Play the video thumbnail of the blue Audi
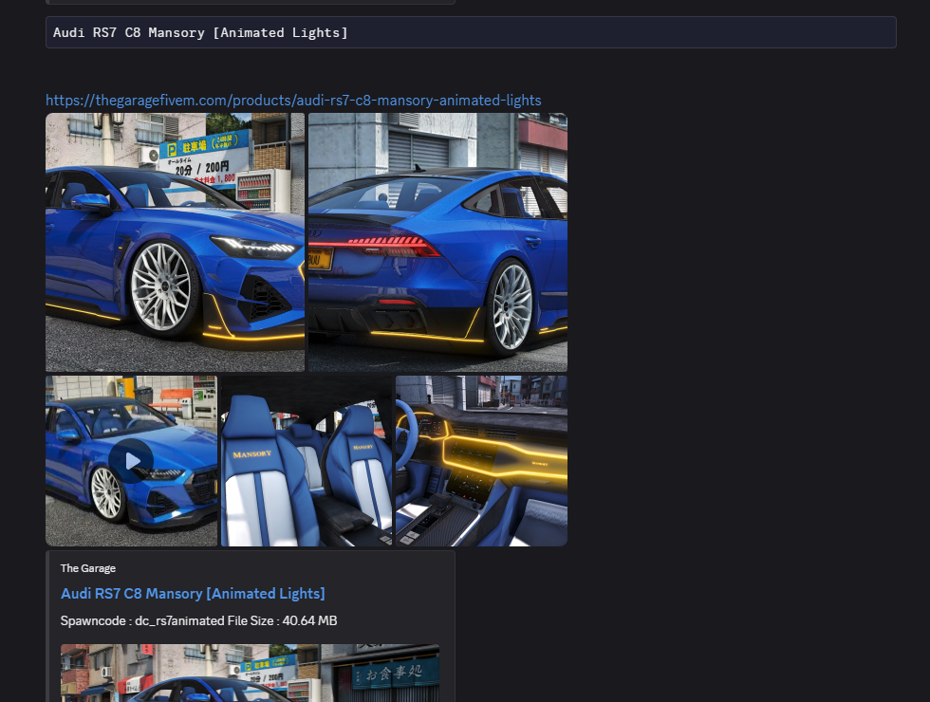Screen dimensions: 930x702 coord(131,461)
